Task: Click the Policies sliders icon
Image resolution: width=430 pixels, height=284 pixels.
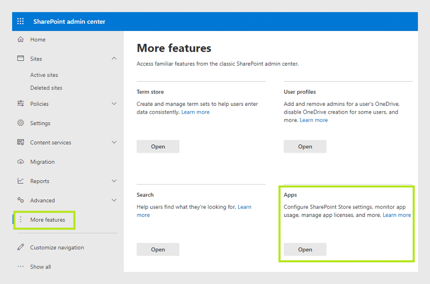Action: click(x=21, y=103)
